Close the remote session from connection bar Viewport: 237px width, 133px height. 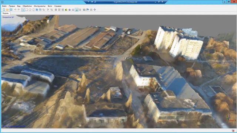pos(162,2)
